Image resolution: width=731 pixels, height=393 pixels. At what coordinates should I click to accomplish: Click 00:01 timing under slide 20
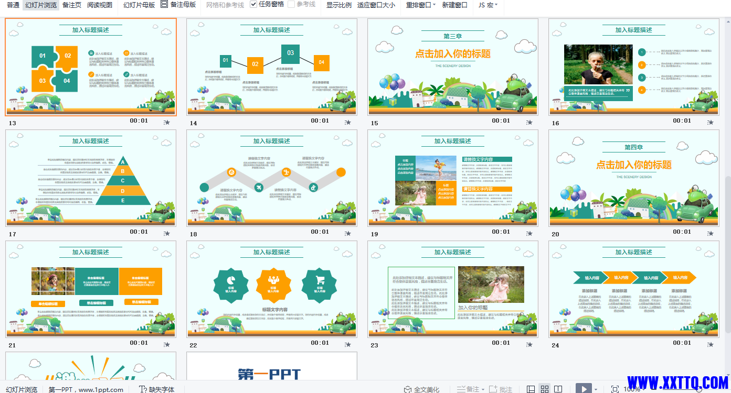682,232
